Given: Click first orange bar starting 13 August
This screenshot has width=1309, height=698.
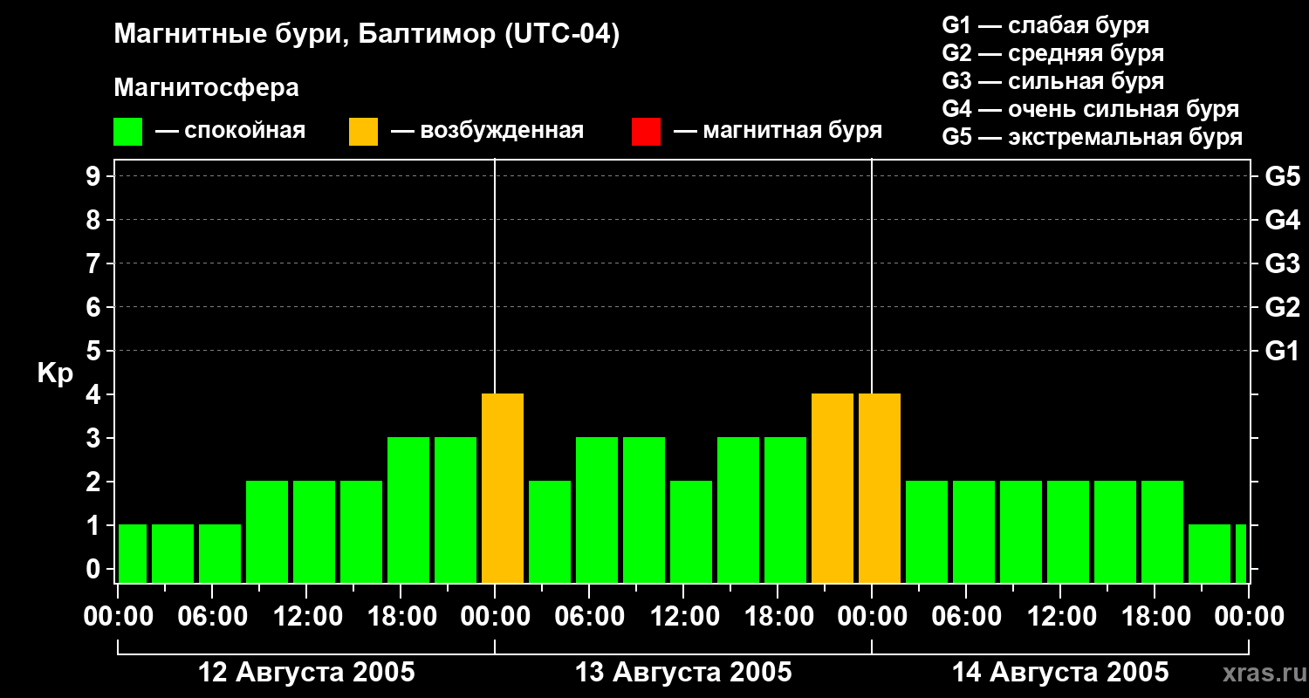Looking at the screenshot, I should tap(503, 489).
